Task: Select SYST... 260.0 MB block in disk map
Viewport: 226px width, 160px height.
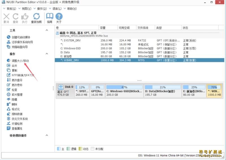Action: click(82, 91)
